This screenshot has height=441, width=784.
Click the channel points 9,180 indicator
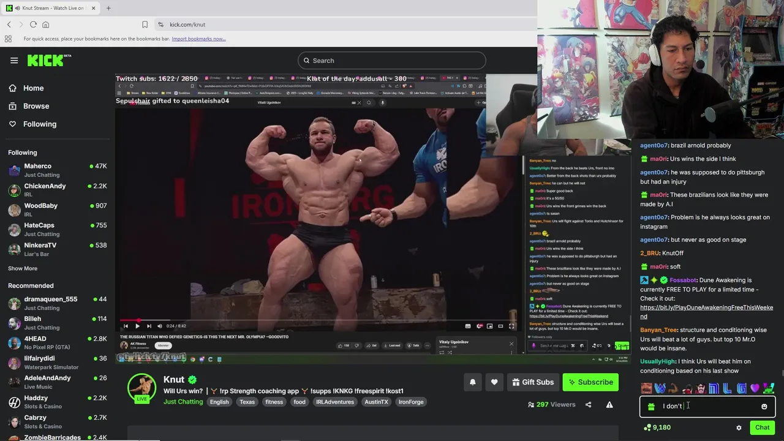click(657, 428)
